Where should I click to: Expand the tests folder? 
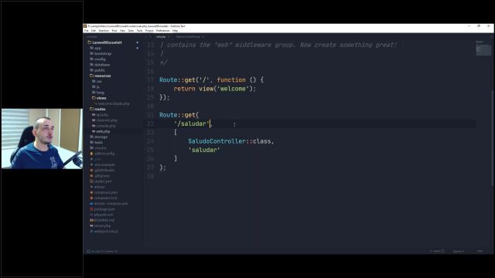click(96, 142)
